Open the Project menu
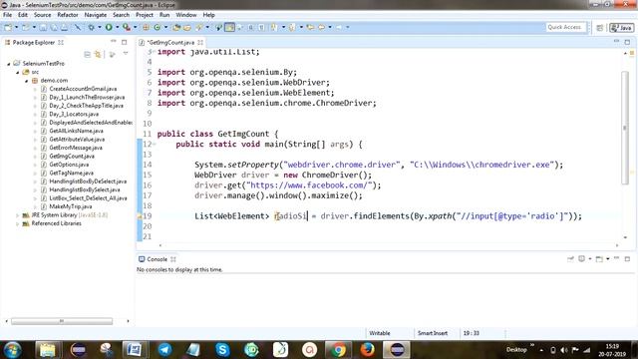Image resolution: width=638 pixels, height=359 pixels. (x=145, y=15)
